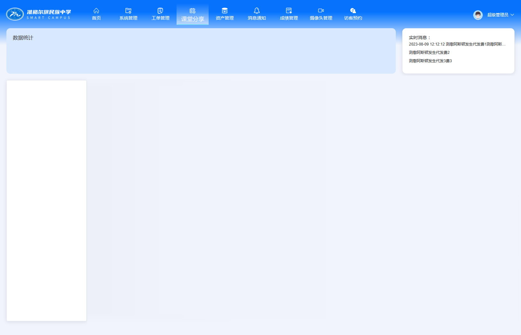
Task: Click the camera management video icon
Action: [321, 11]
